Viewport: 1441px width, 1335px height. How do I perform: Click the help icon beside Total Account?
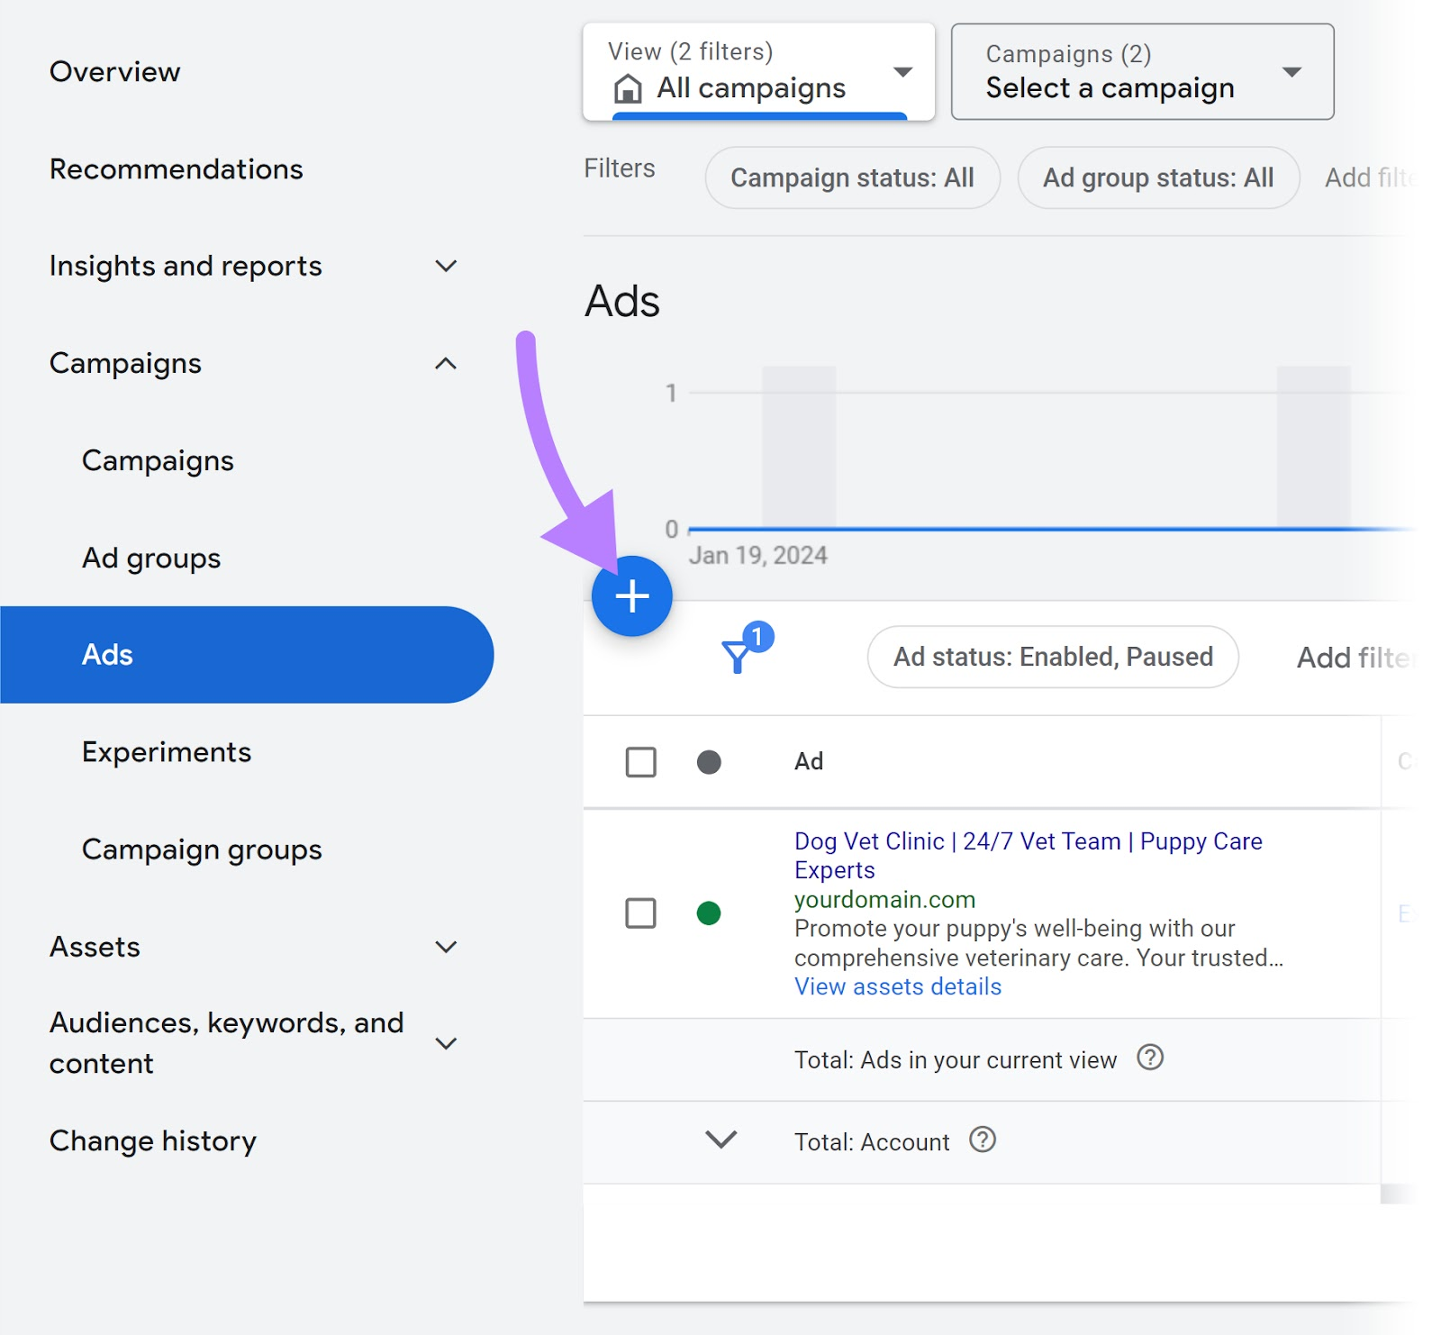[983, 1140]
